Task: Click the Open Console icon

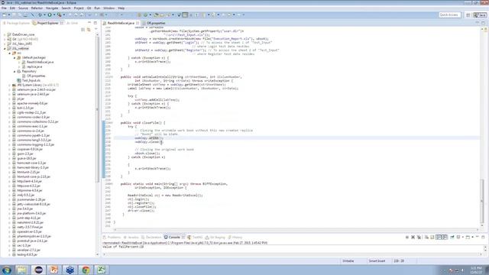Action: pyautogui.click(x=468, y=238)
